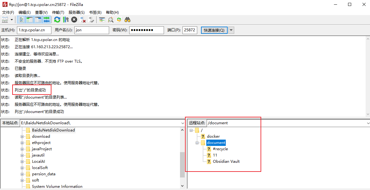Click log line 不安全的服务器，不支持 FTP over TLS。
Viewport: 370px width, 190px height.
coord(49,61)
